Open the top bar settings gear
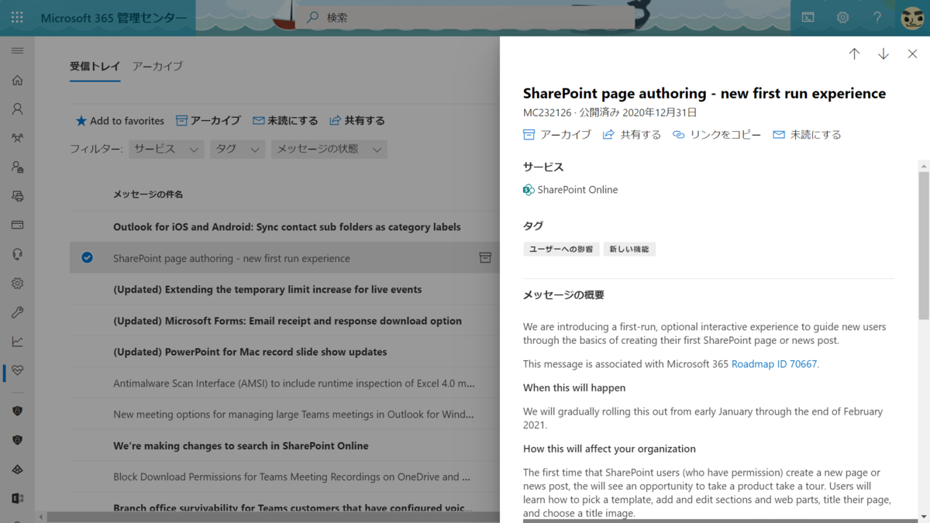 (842, 17)
